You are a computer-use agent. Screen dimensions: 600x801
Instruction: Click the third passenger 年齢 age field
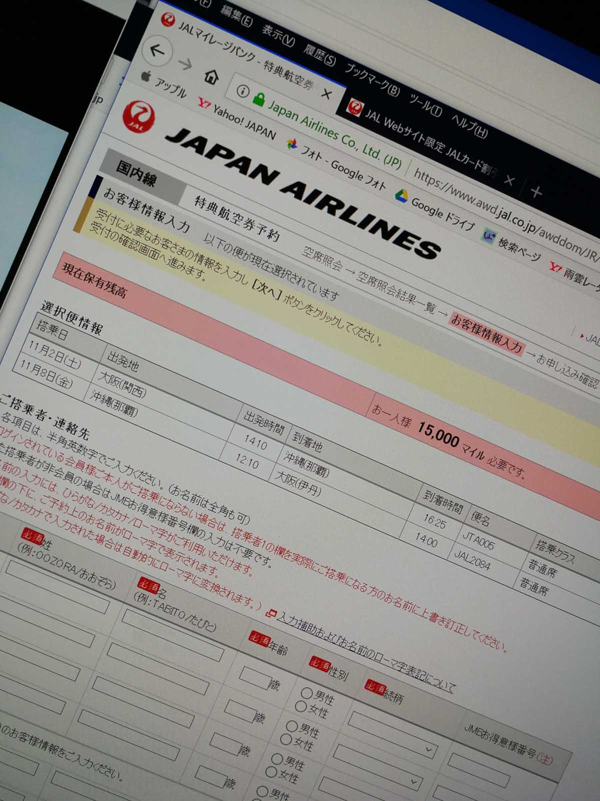(224, 744)
